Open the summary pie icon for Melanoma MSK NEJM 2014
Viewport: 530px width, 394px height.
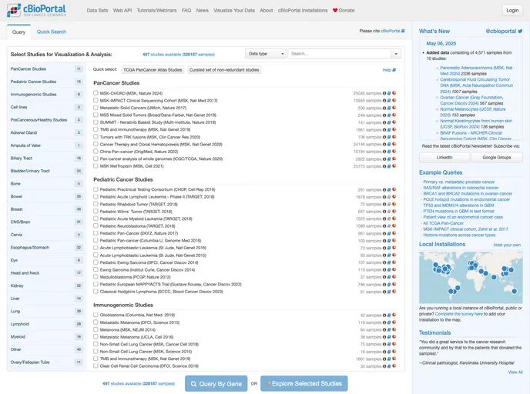coord(394,329)
